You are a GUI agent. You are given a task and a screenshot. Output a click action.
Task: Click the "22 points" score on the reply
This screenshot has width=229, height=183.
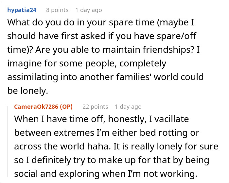pos(95,107)
